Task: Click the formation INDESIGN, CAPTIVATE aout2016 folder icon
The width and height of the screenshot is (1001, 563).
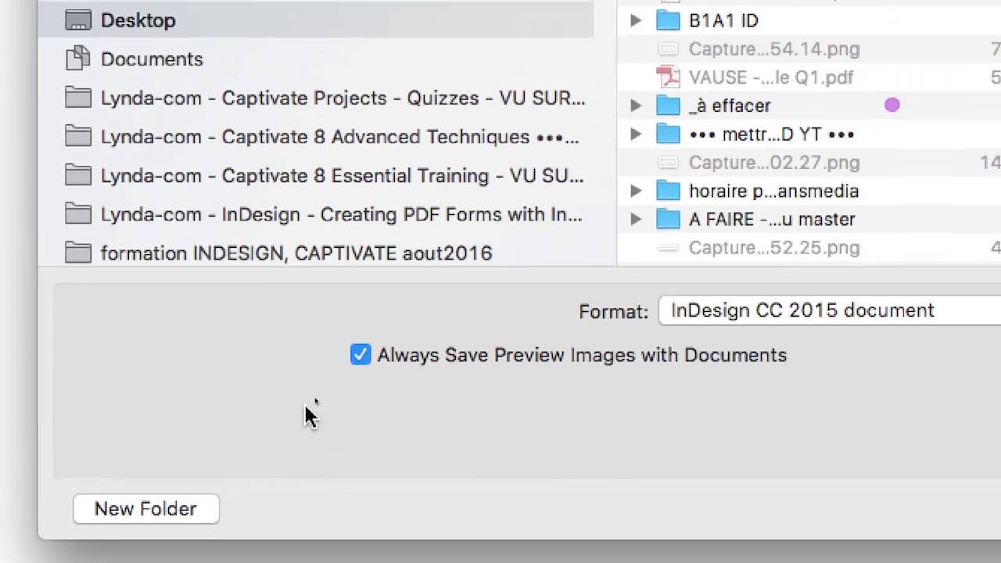Action: 78,253
